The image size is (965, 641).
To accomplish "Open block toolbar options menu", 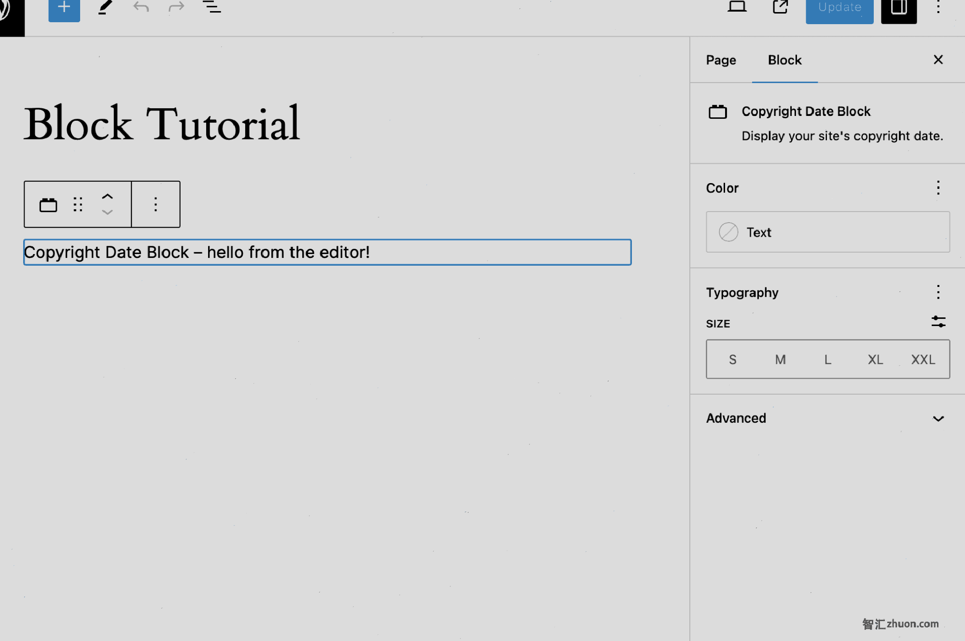I will point(155,204).
